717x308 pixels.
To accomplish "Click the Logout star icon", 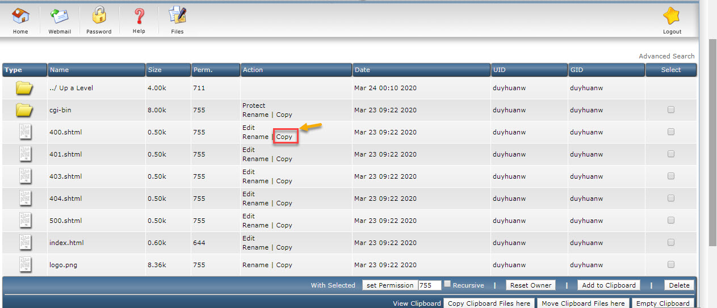I will point(672,16).
